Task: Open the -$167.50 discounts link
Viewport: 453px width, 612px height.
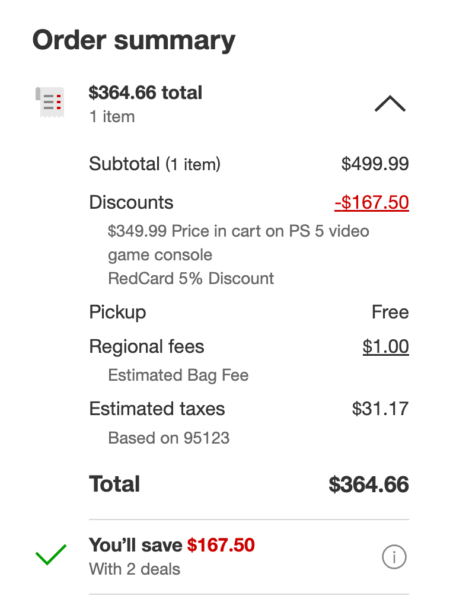Action: tap(371, 202)
